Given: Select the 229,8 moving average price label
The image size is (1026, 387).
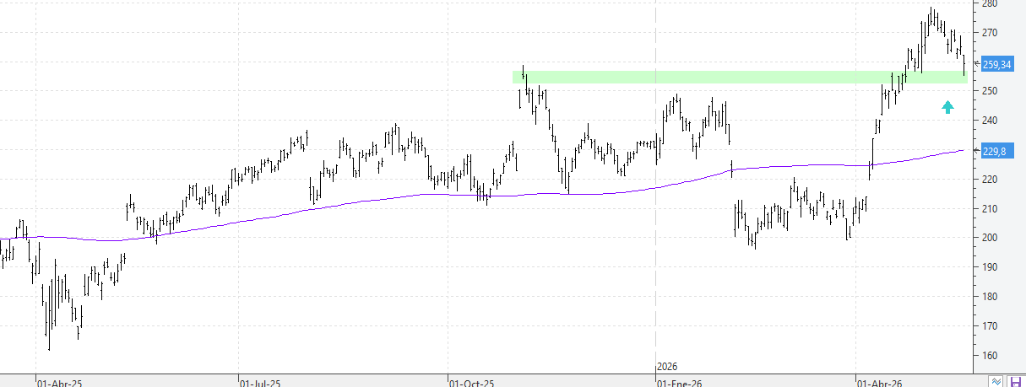Looking at the screenshot, I should (x=996, y=151).
